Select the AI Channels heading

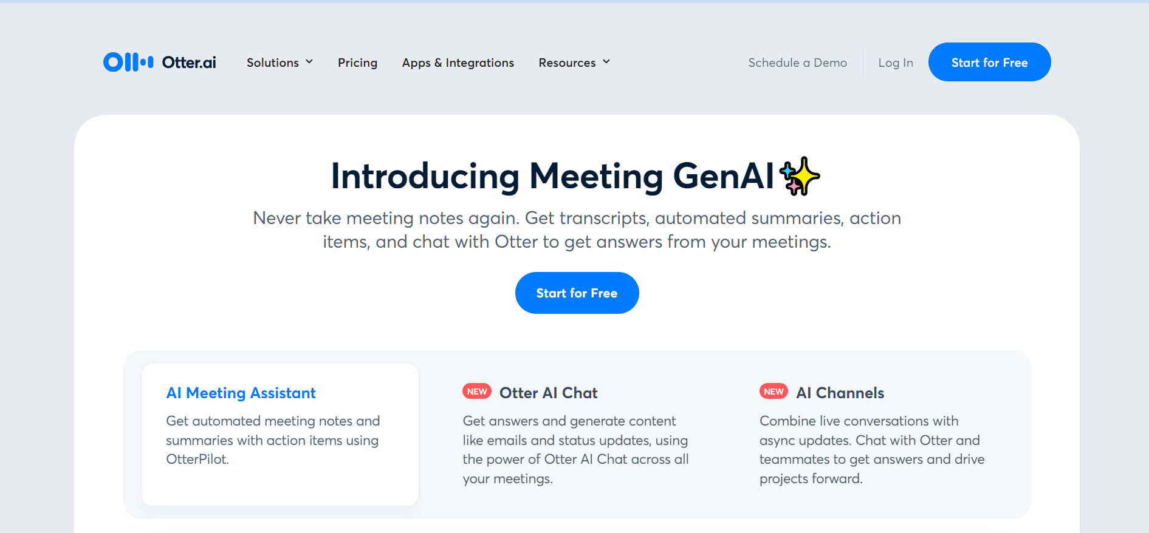click(840, 393)
